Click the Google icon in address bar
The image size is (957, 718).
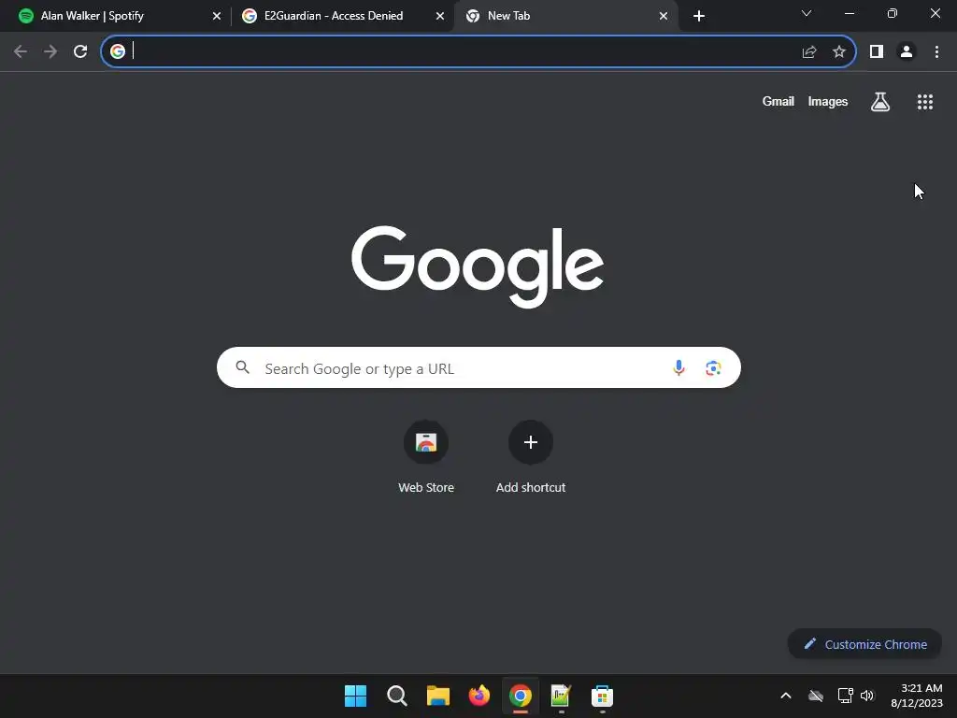(x=118, y=51)
